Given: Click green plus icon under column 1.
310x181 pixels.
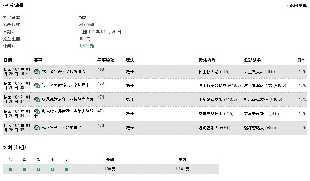Looking at the screenshot, I should 10,169.
